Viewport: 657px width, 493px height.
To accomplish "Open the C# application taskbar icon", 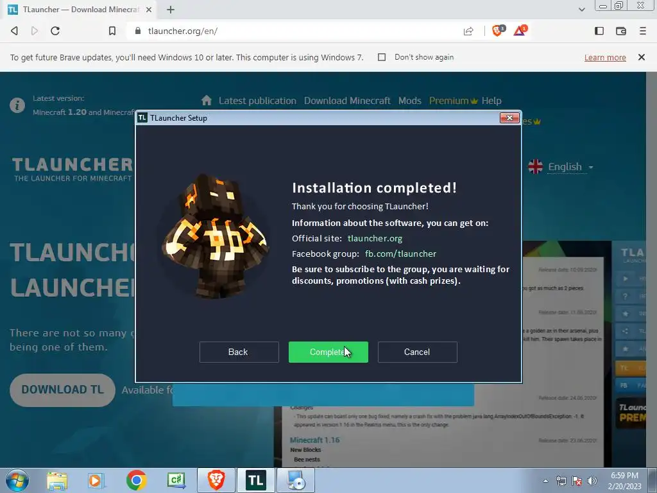I will (176, 481).
